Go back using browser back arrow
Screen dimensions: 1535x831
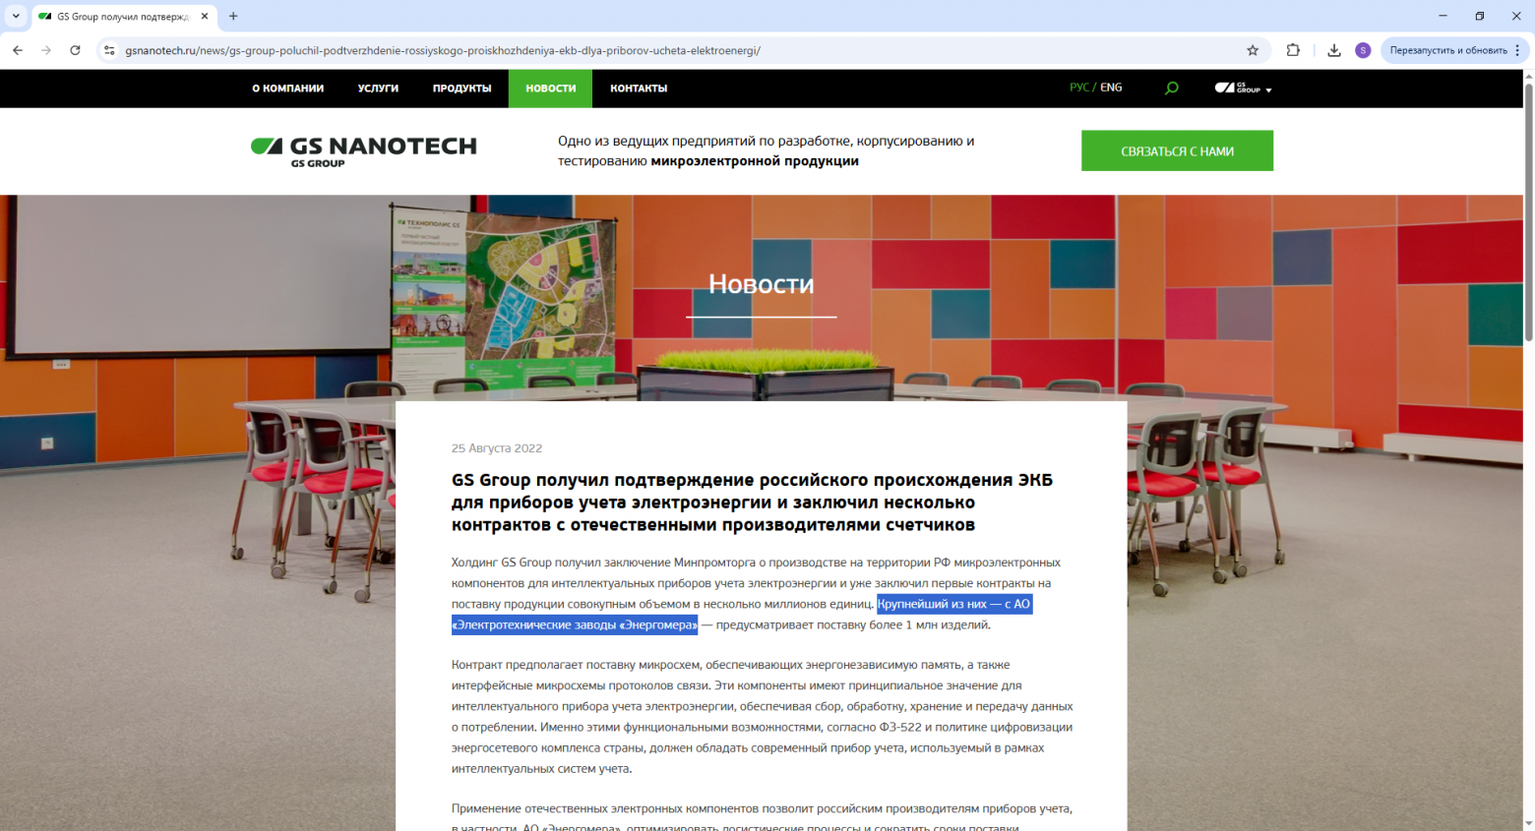[17, 49]
